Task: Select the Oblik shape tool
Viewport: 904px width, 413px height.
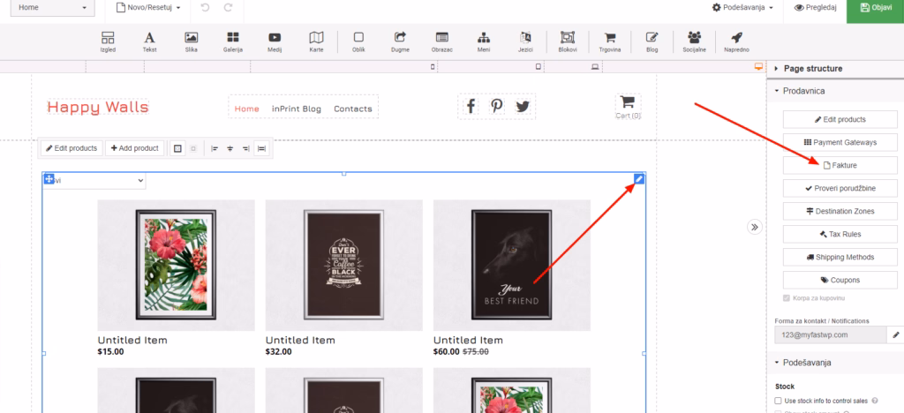Action: pyautogui.click(x=358, y=41)
